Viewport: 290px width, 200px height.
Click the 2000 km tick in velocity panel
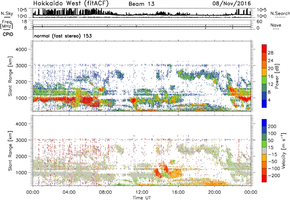pos(21,156)
